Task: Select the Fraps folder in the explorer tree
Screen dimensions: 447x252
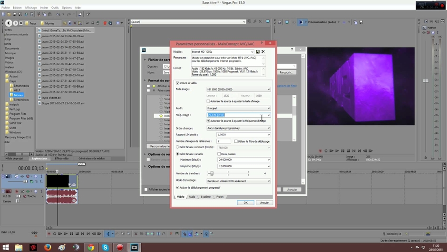Action: click(13, 81)
